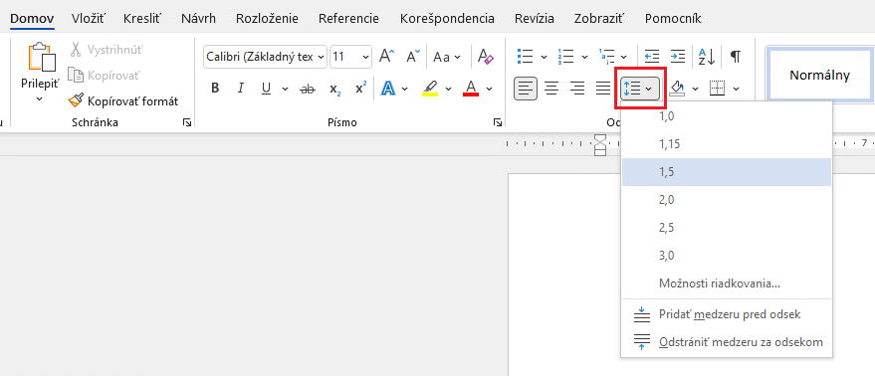Click Vystrihnúť scissors icon
The height and width of the screenshot is (376, 875).
tap(76, 50)
